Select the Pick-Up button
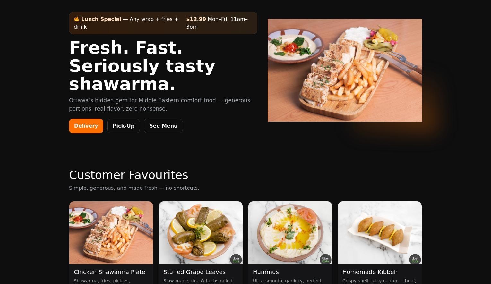491x284 pixels. [x=124, y=126]
